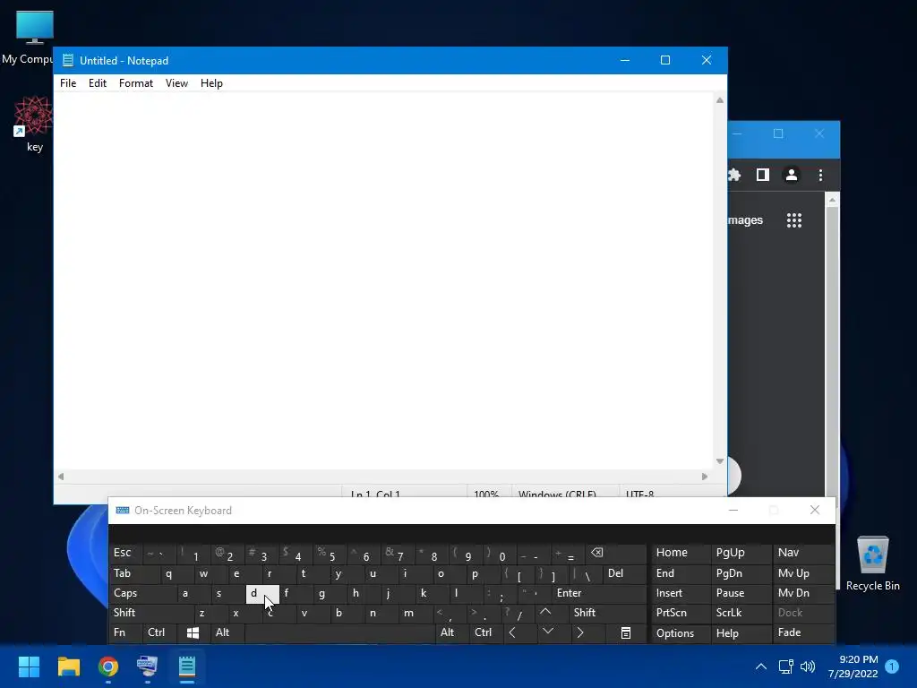The width and height of the screenshot is (917, 688).
Task: Open Google Chrome from the taskbar
Action: (x=108, y=666)
